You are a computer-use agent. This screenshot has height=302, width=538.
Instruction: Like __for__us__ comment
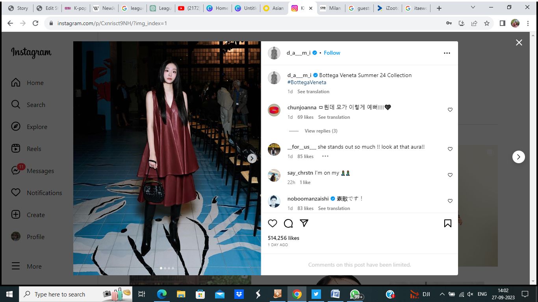click(450, 149)
